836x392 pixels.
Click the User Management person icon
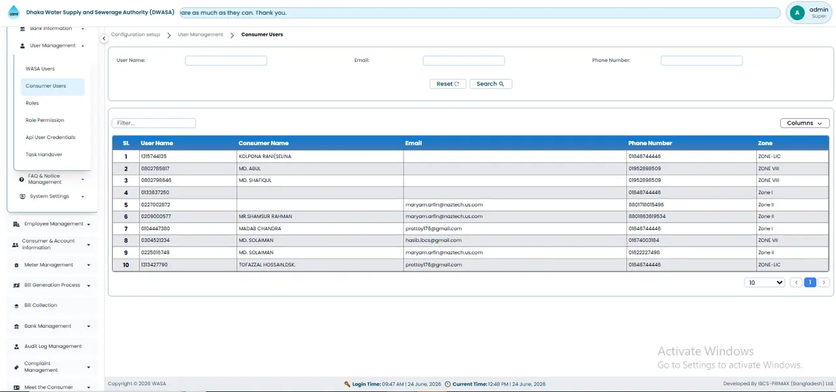click(23, 46)
